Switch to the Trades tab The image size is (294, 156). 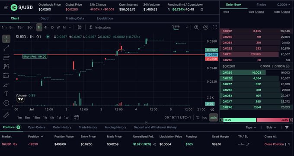[262, 5]
